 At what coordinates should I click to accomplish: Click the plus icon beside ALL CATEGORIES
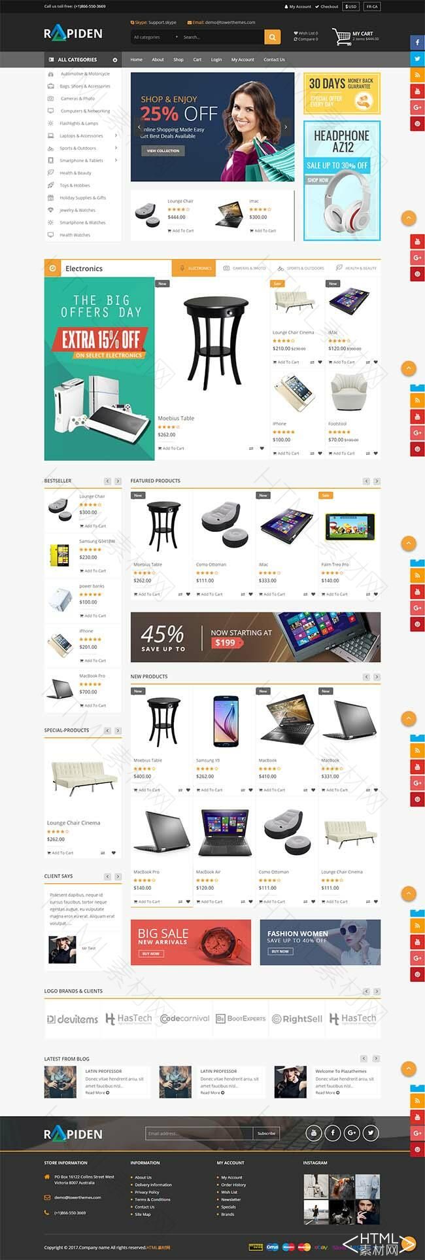pos(115,60)
